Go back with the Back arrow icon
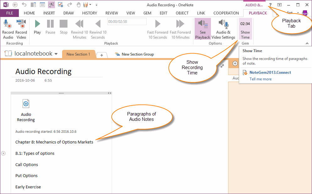 [15, 5]
